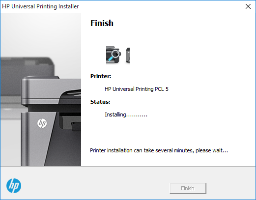Image resolution: width=256 pixels, height=200 pixels.
Task: Click the Finish button
Action: tap(188, 188)
